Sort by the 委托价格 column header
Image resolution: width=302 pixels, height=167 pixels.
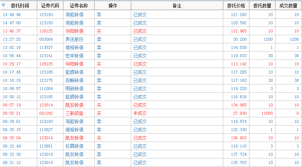(236, 6)
